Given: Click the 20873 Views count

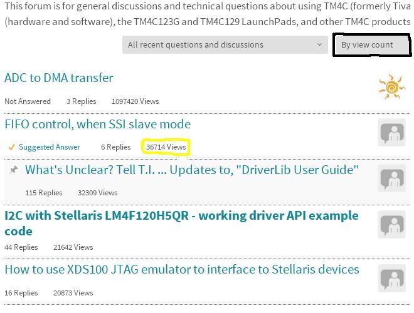Looking at the screenshot, I should 73,293.
